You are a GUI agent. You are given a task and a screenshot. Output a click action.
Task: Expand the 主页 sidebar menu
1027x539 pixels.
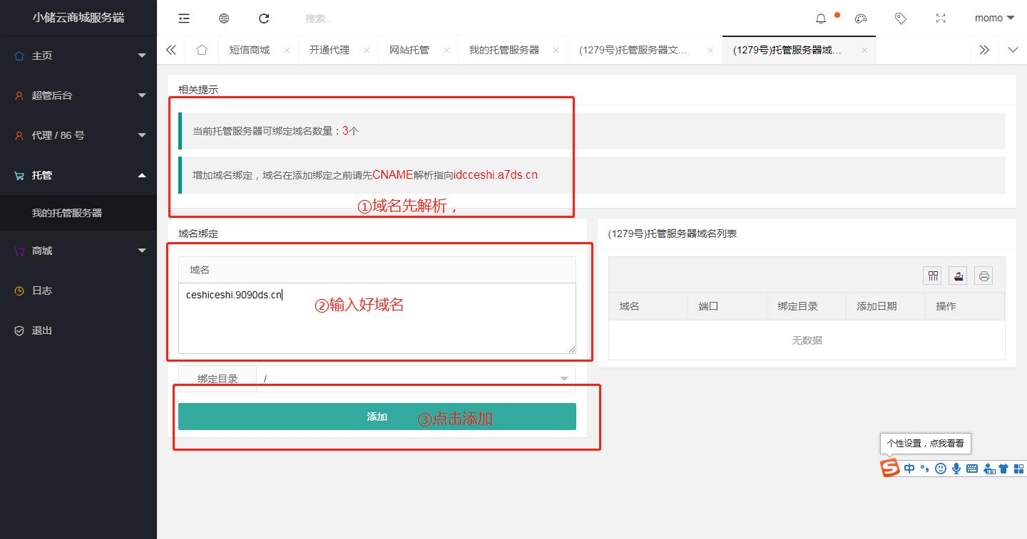78,56
